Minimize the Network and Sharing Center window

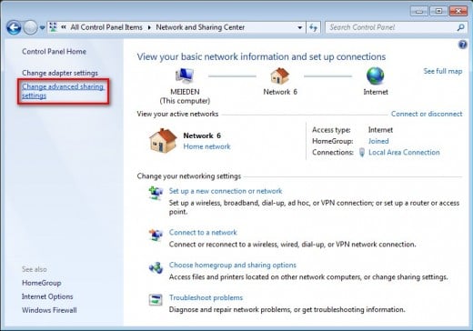coord(419,11)
